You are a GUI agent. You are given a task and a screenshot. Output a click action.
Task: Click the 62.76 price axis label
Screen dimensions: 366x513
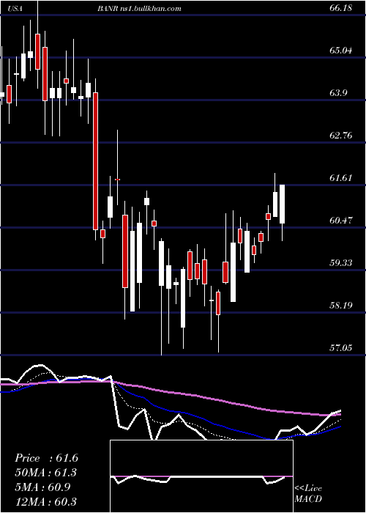[x=341, y=136]
